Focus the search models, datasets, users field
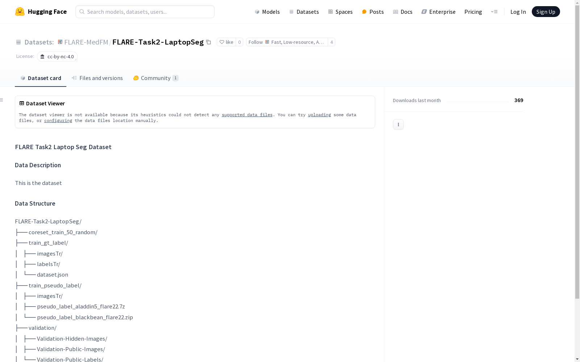580x362 pixels. (145, 12)
